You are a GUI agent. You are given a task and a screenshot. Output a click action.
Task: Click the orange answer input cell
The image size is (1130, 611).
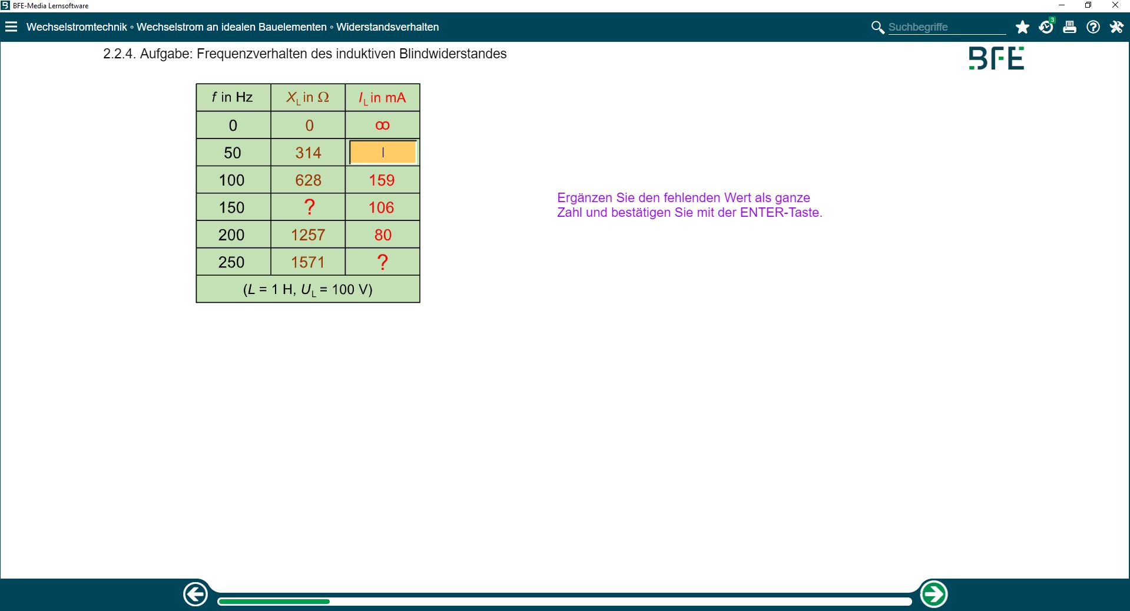tap(383, 153)
